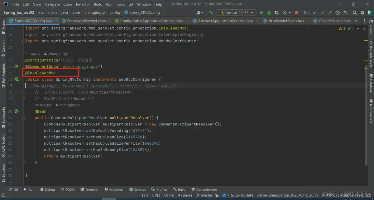Open the Project tool window
374x200 pixels.
point(3,27)
